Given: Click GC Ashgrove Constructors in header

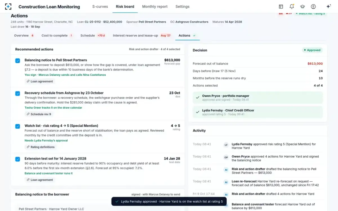Looking at the screenshot, I should [x=189, y=22].
